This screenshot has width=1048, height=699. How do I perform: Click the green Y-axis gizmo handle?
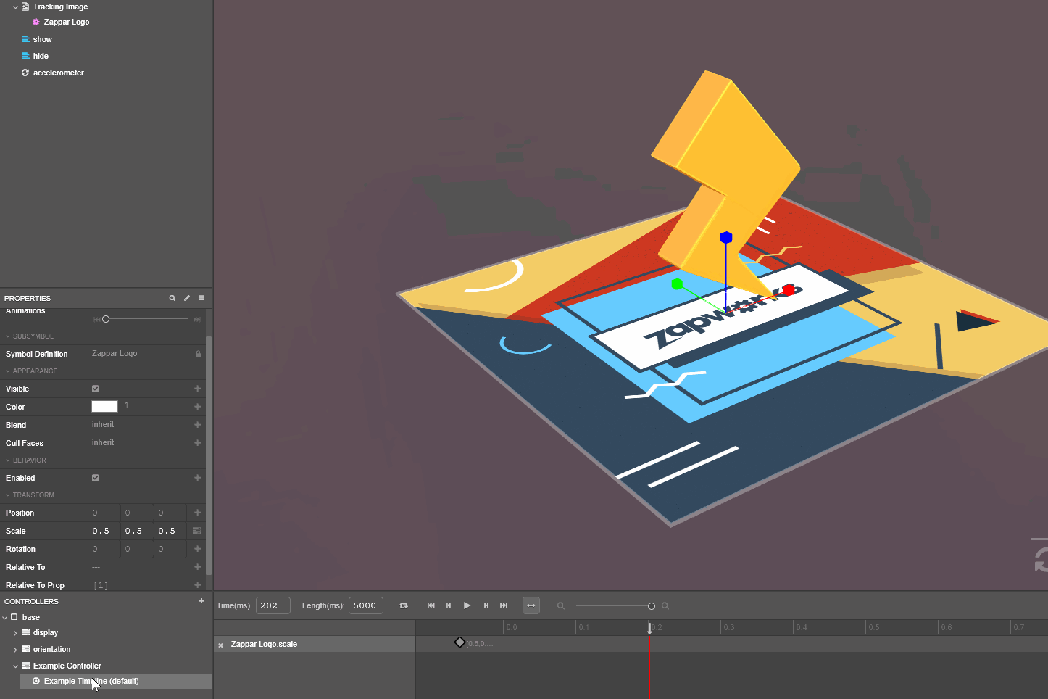(677, 284)
